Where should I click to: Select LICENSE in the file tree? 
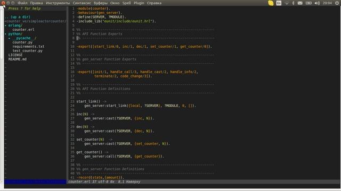15,55
